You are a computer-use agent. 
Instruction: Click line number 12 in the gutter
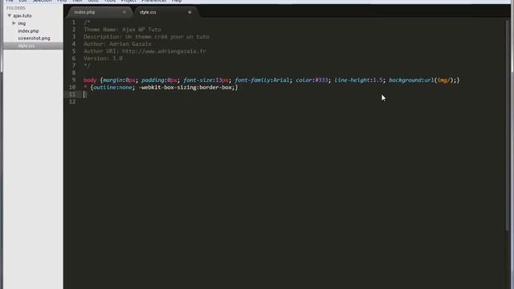click(x=72, y=102)
